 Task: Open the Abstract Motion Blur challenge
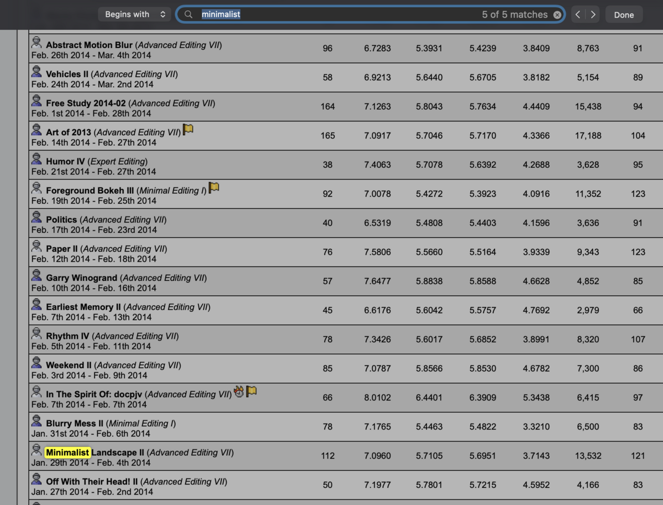click(90, 45)
